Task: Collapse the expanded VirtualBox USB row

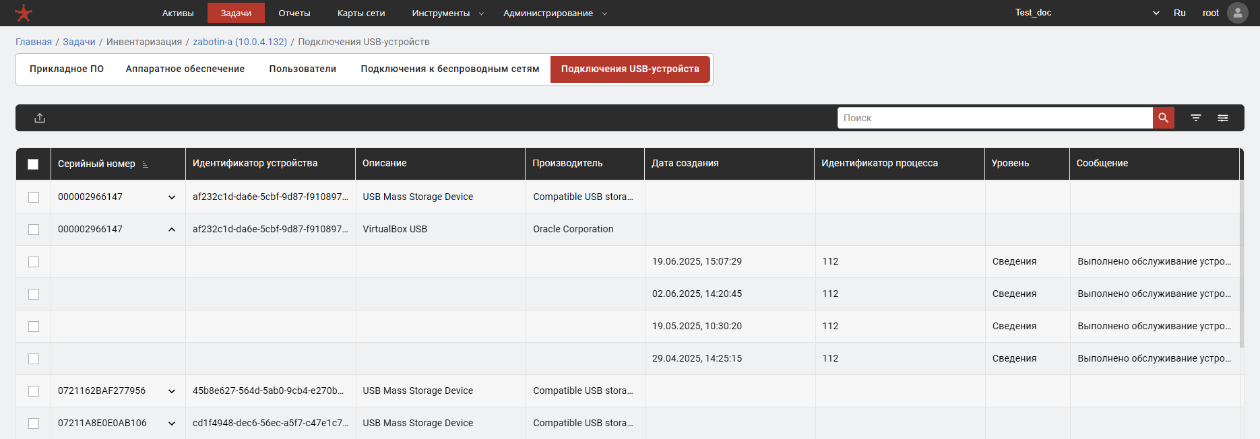Action: click(172, 230)
